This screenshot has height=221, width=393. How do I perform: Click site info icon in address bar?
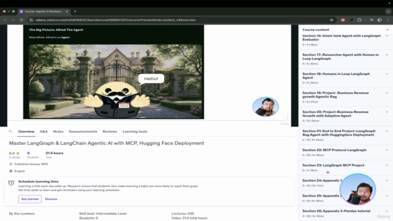(31, 20)
